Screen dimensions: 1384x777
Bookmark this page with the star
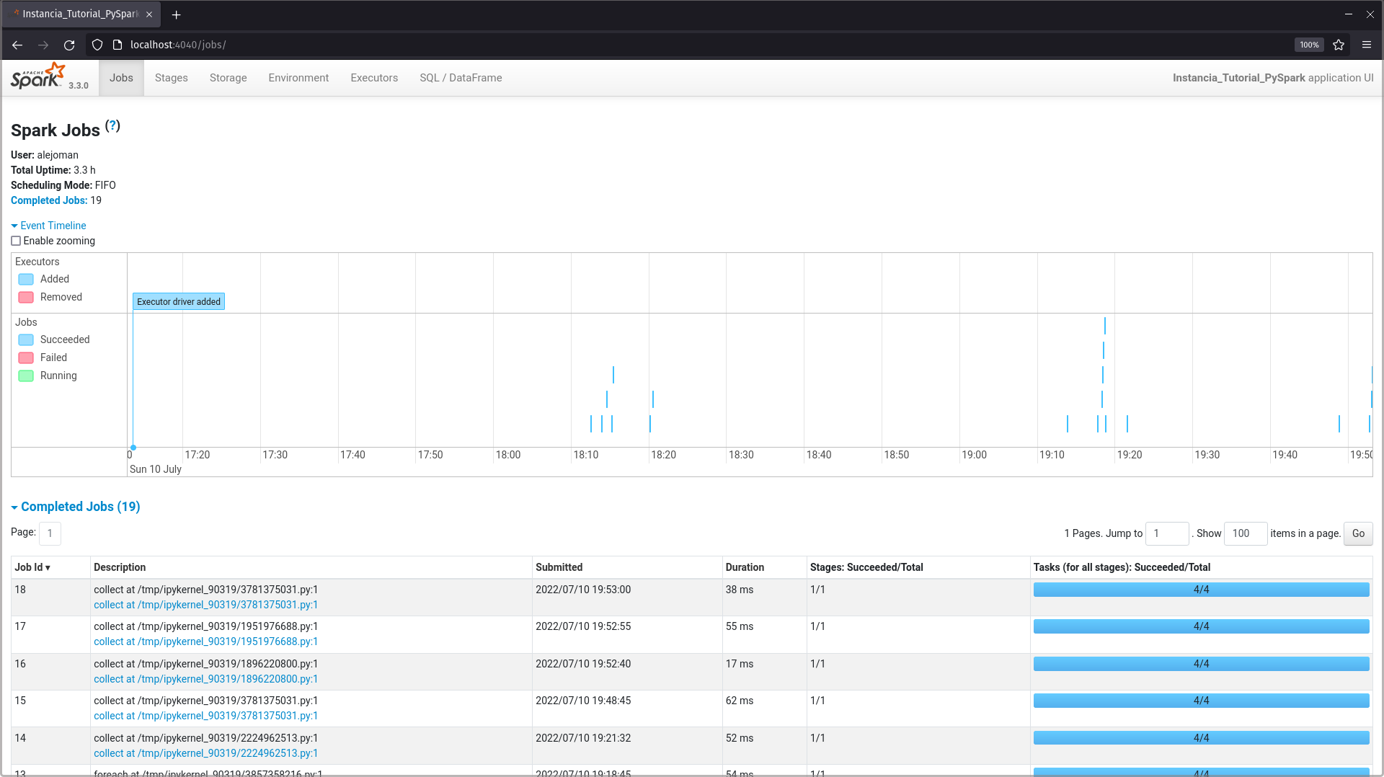point(1339,45)
